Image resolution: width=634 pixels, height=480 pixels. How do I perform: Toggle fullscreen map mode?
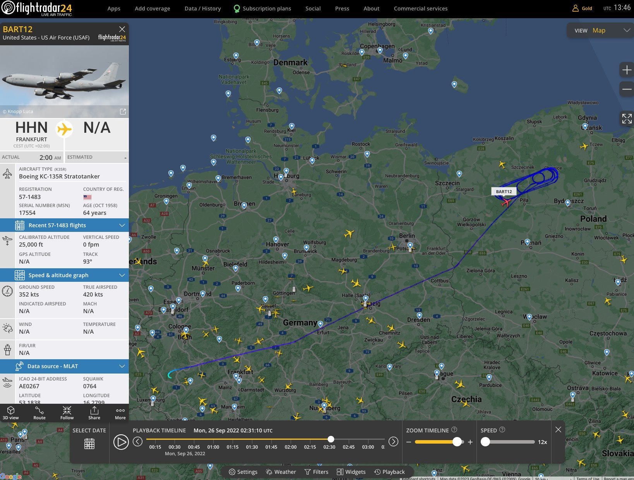[627, 118]
